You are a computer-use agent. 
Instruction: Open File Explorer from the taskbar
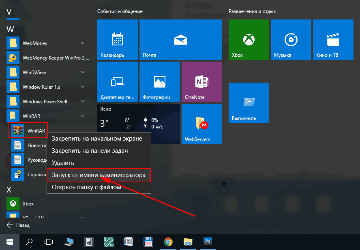click(x=188, y=242)
